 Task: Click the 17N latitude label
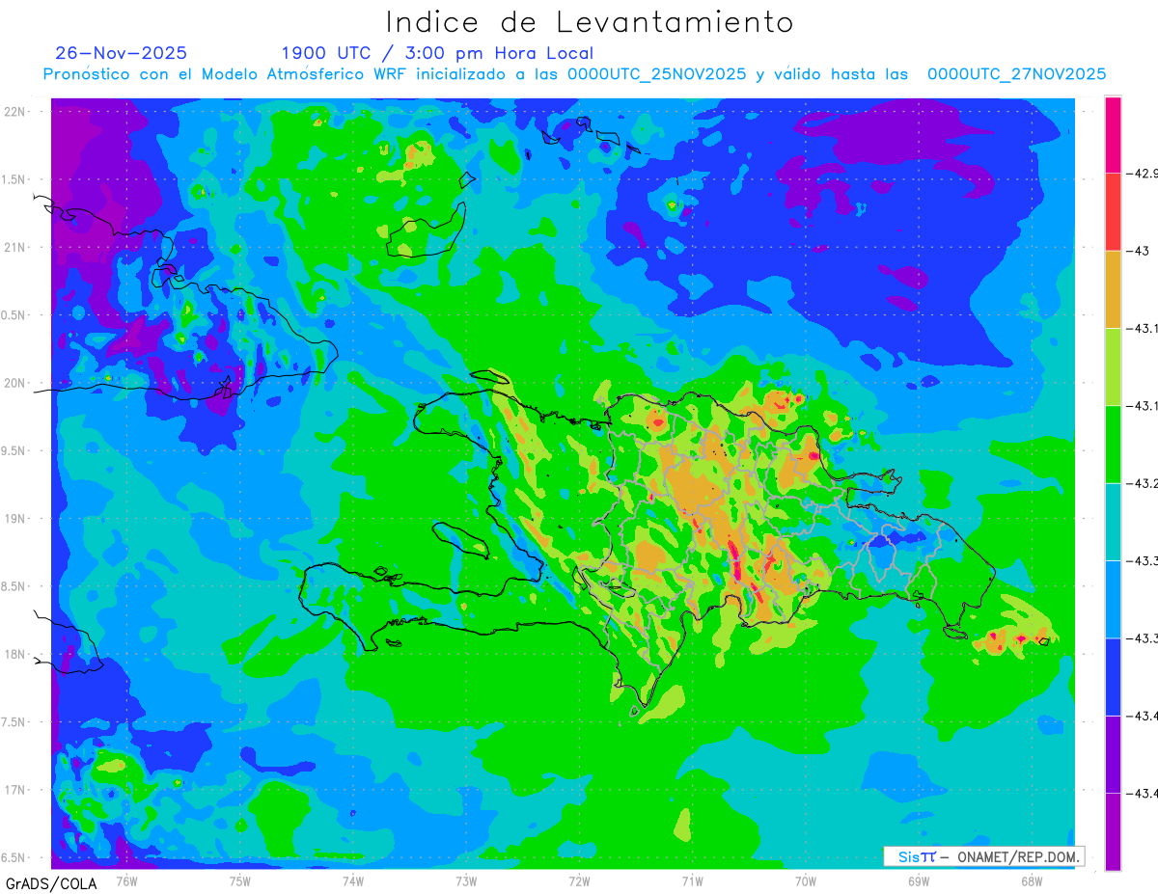[x=14, y=790]
